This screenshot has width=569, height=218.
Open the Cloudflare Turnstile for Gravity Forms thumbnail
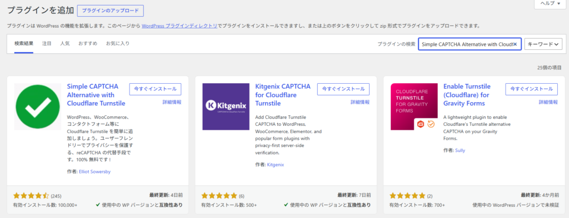pyautogui.click(x=414, y=107)
